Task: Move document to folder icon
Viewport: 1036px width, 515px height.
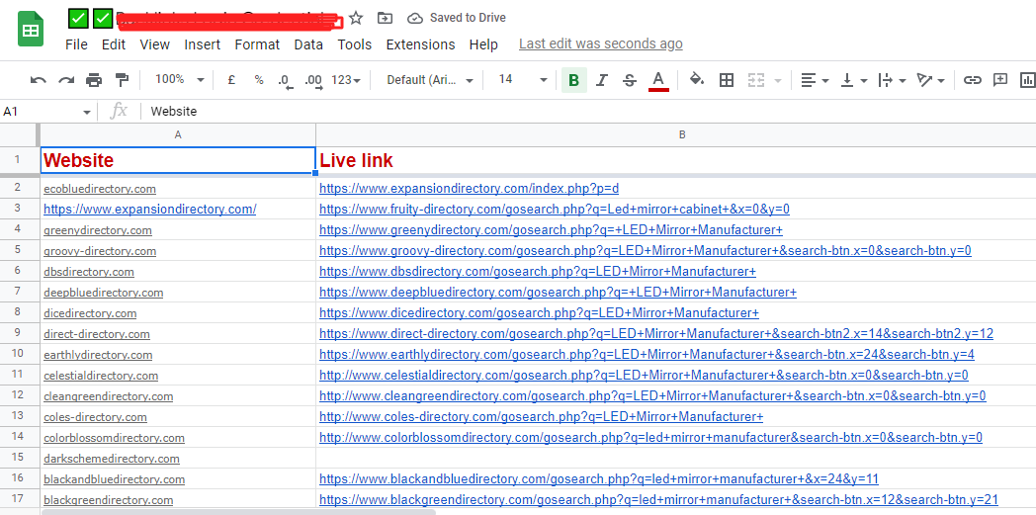Action: [x=385, y=18]
